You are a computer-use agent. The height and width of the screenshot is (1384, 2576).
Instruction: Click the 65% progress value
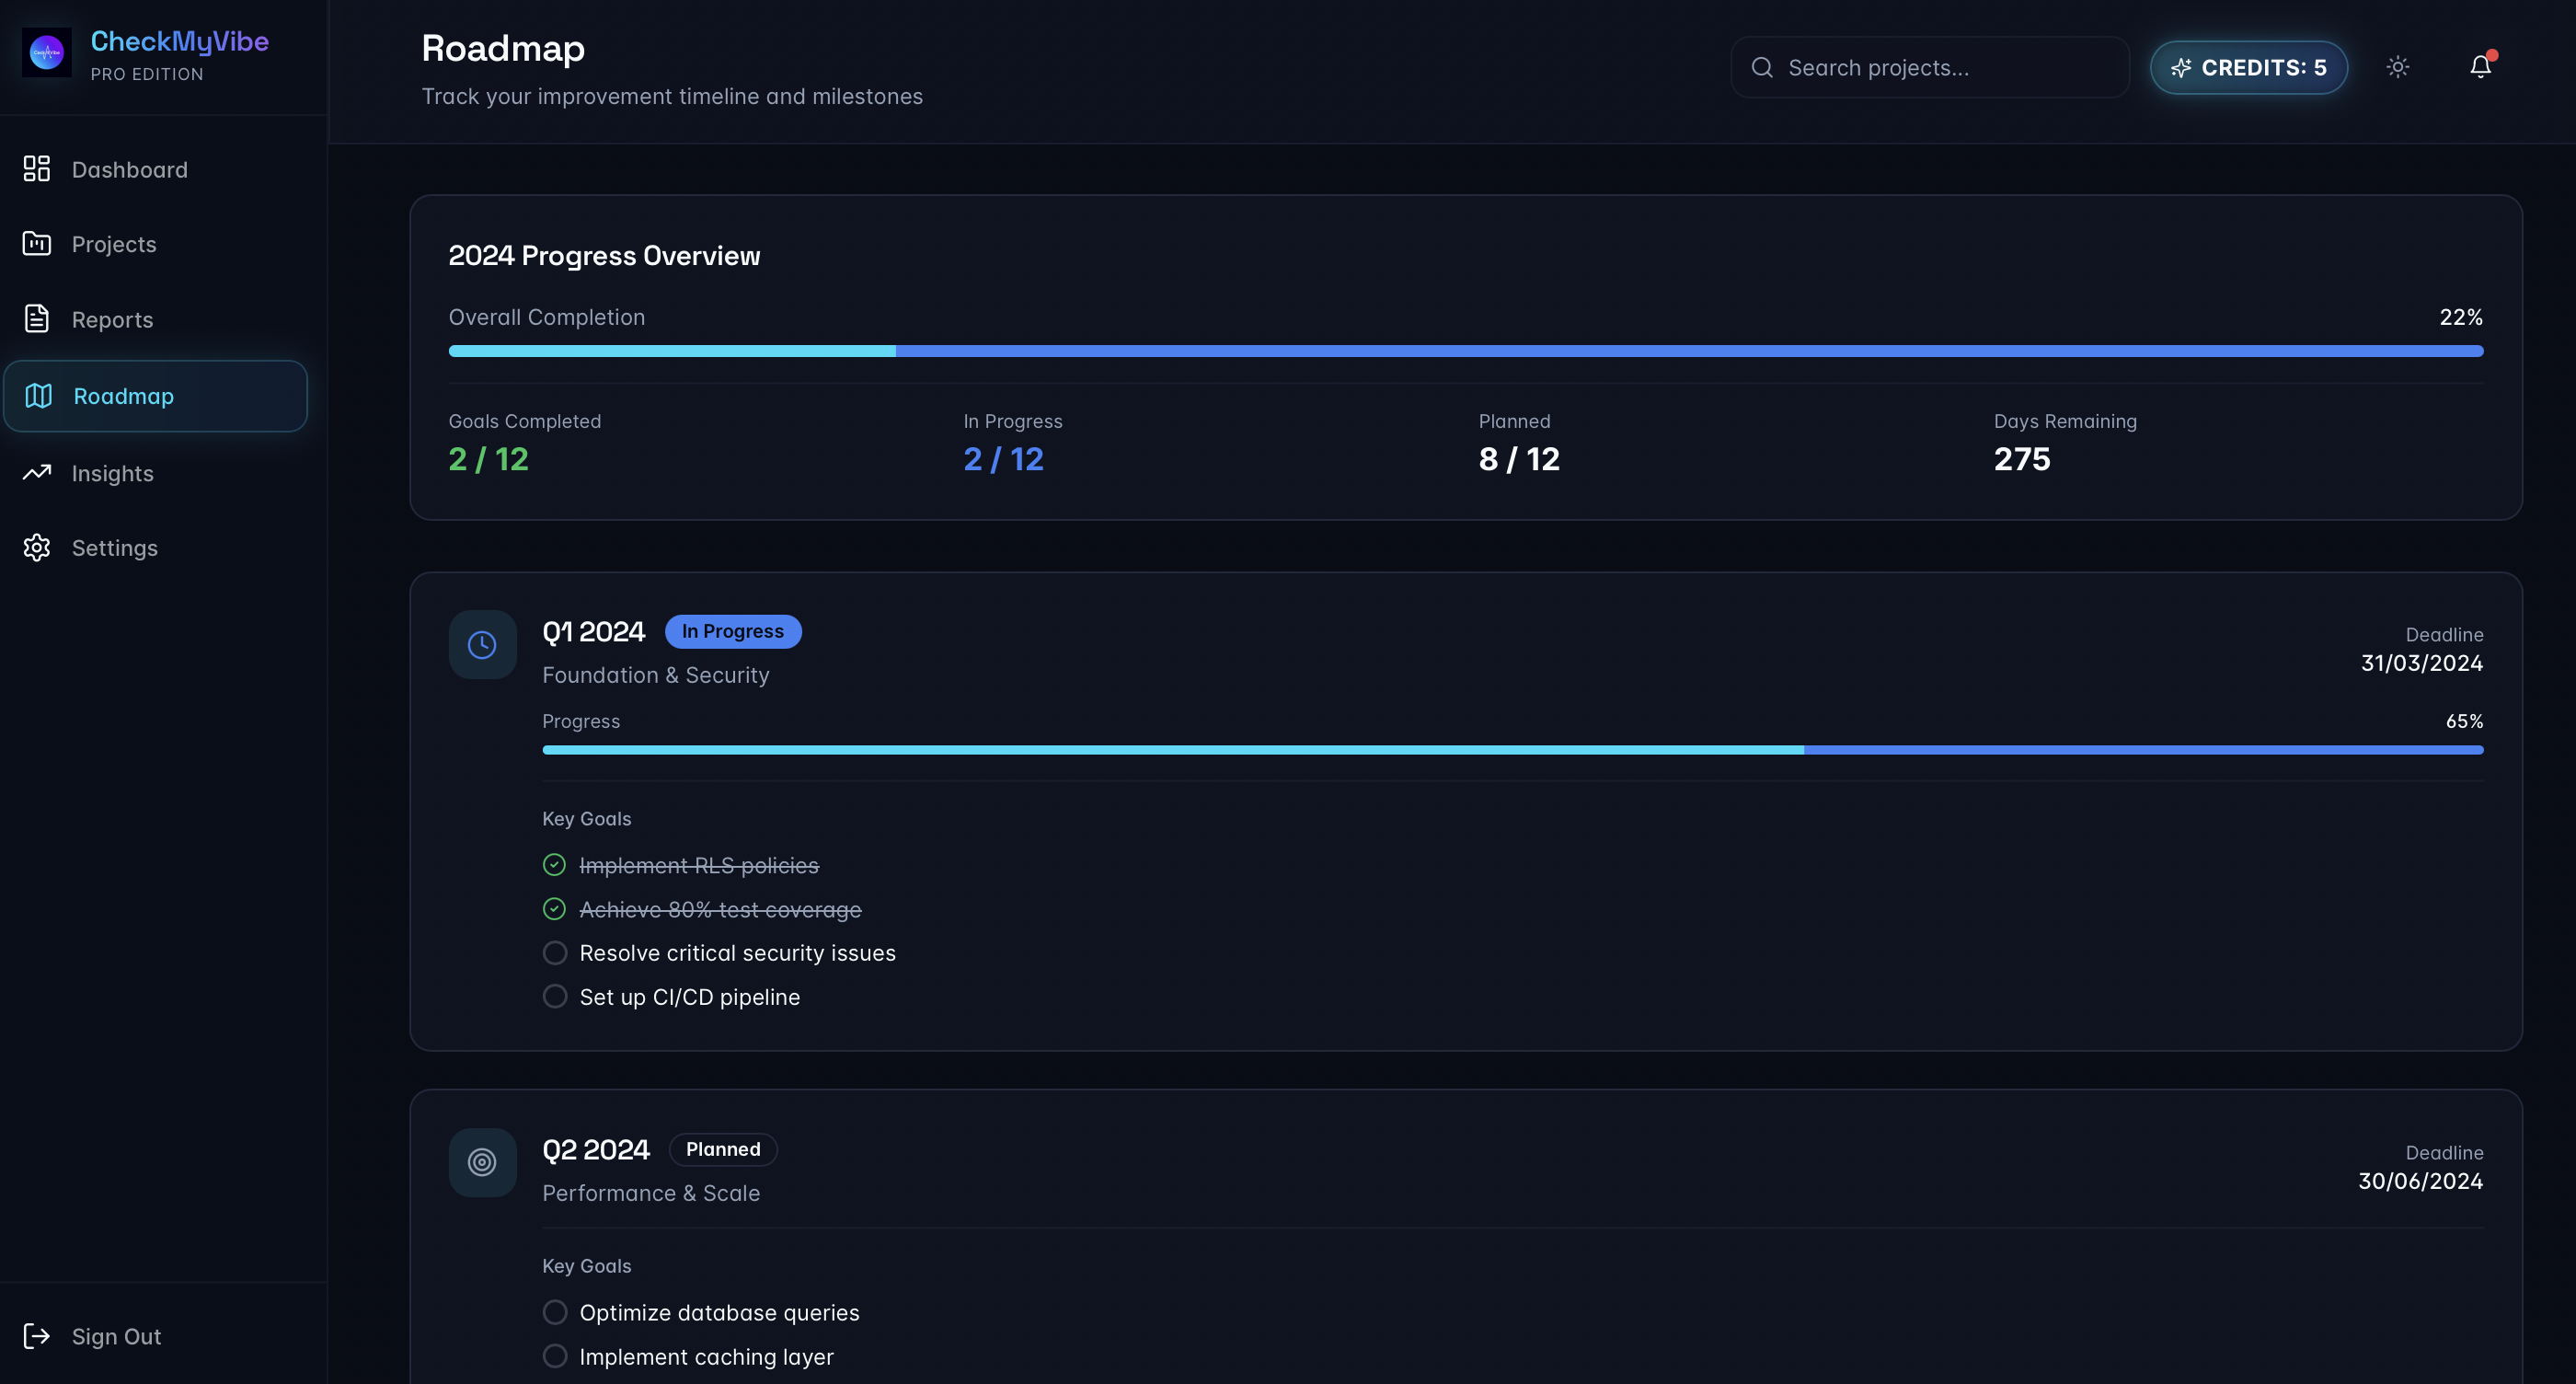tap(2464, 721)
